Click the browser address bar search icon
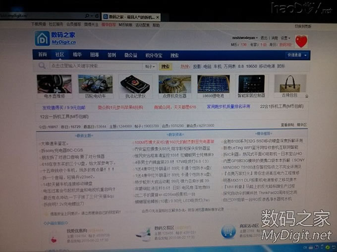This screenshot has height=252, width=337. coord(87,16)
